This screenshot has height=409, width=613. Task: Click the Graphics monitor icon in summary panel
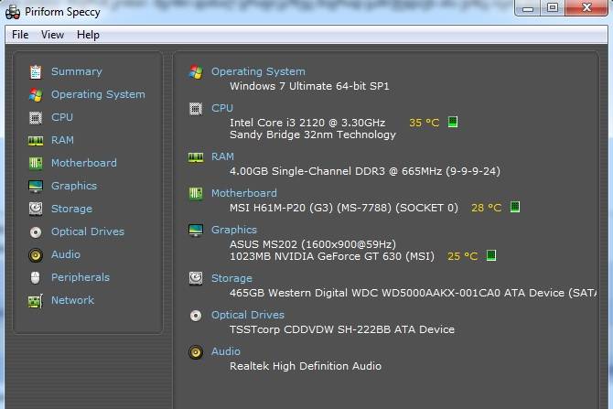pyautogui.click(x=196, y=231)
